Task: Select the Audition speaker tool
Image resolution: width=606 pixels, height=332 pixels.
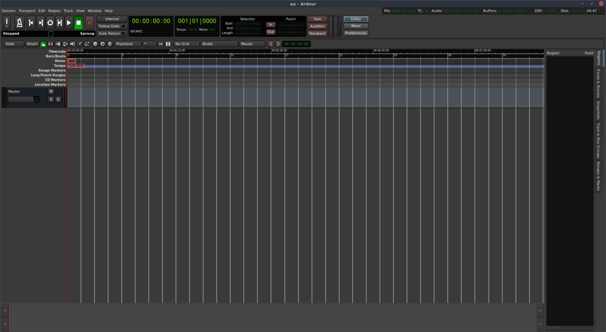Action: (72, 44)
